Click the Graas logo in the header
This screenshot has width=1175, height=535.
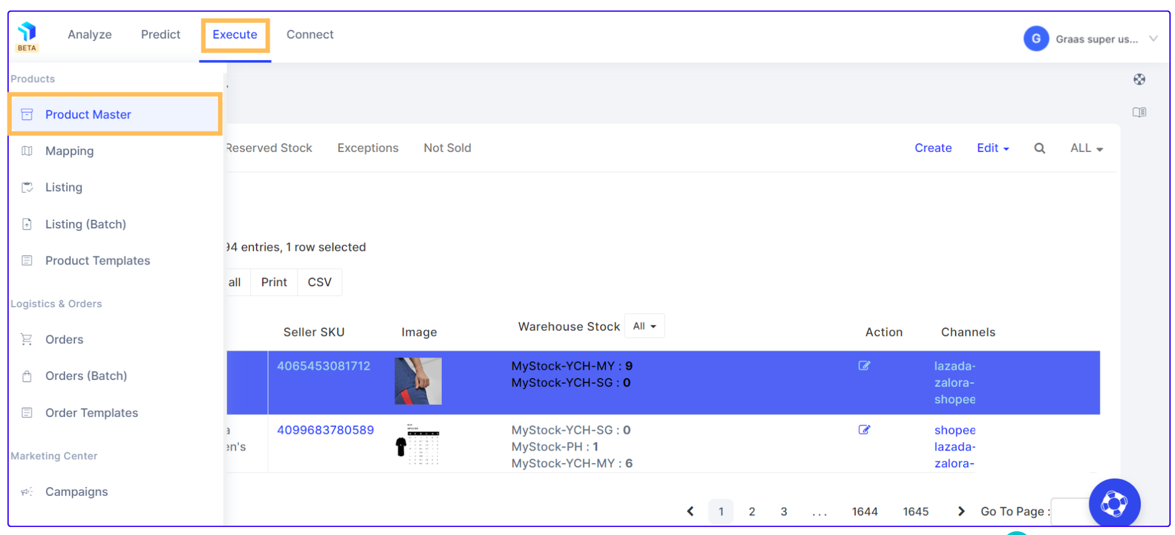(x=27, y=32)
